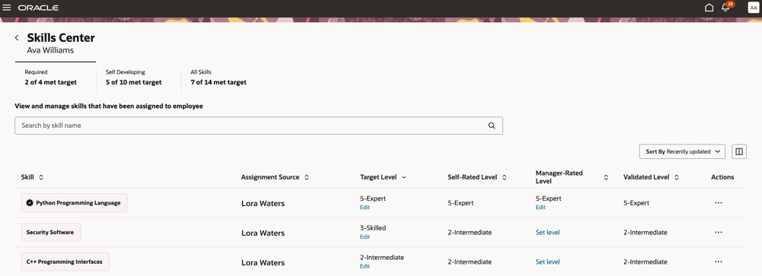The image size is (762, 276).
Task: Open the Security Software skill chip
Action: 51,233
